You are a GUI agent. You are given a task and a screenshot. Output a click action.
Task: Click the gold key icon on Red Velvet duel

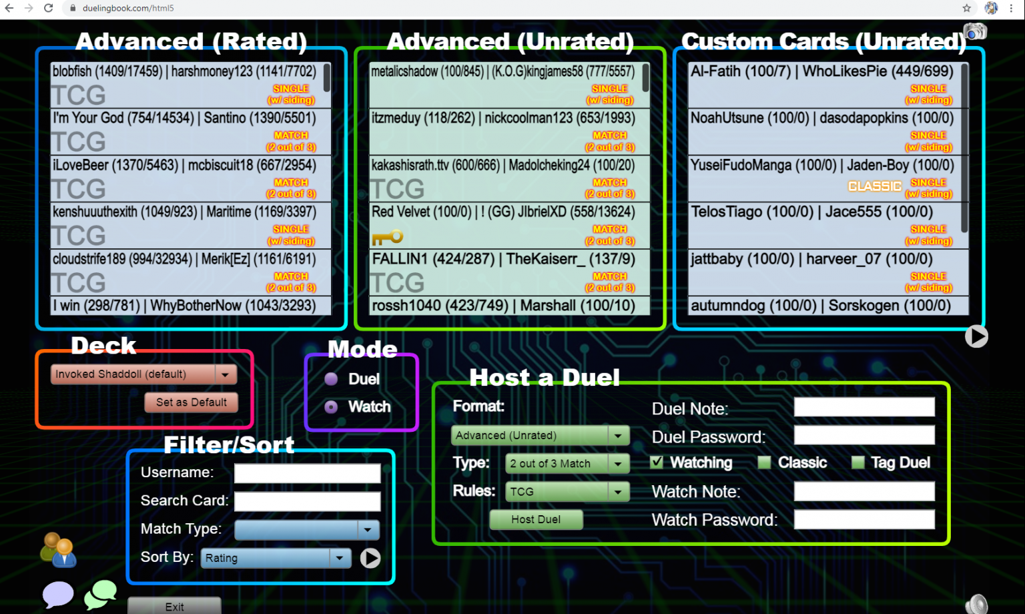pos(387,237)
